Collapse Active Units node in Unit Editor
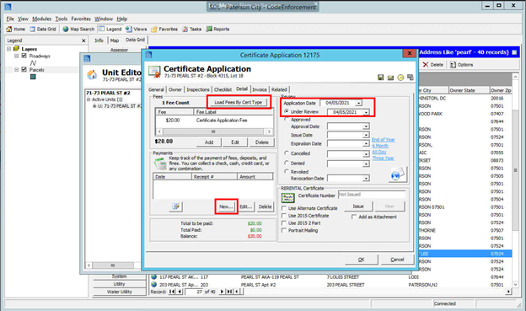Viewport: 526px width, 311px height. click(89, 99)
